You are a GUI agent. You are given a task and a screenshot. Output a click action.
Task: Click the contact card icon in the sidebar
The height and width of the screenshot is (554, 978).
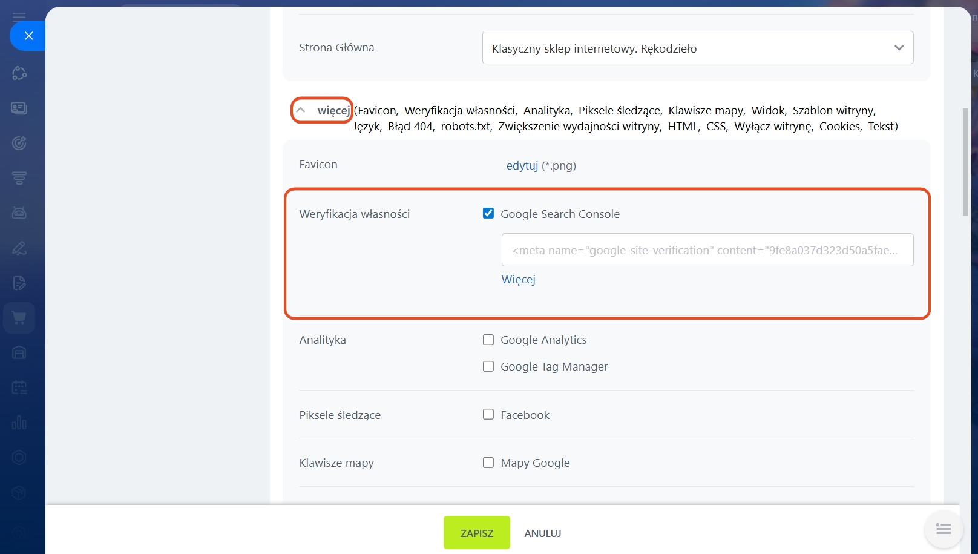(19, 108)
